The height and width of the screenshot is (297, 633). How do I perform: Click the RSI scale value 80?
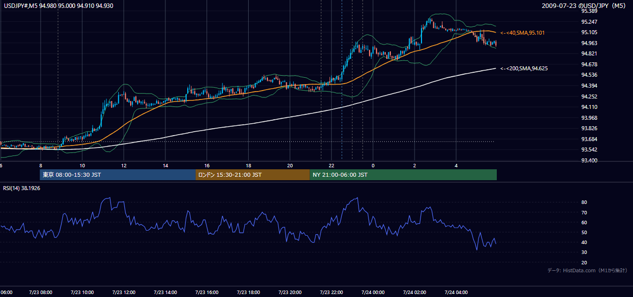[x=584, y=202]
